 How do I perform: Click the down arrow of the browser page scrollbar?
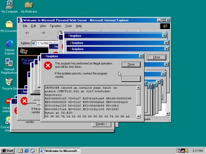[167, 114]
